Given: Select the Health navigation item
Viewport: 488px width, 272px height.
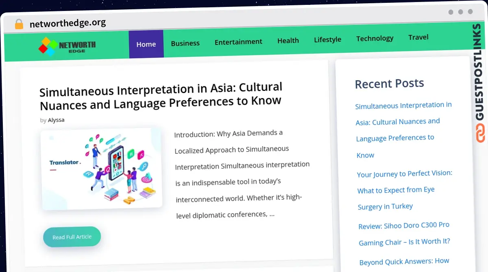Looking at the screenshot, I should click(x=288, y=41).
